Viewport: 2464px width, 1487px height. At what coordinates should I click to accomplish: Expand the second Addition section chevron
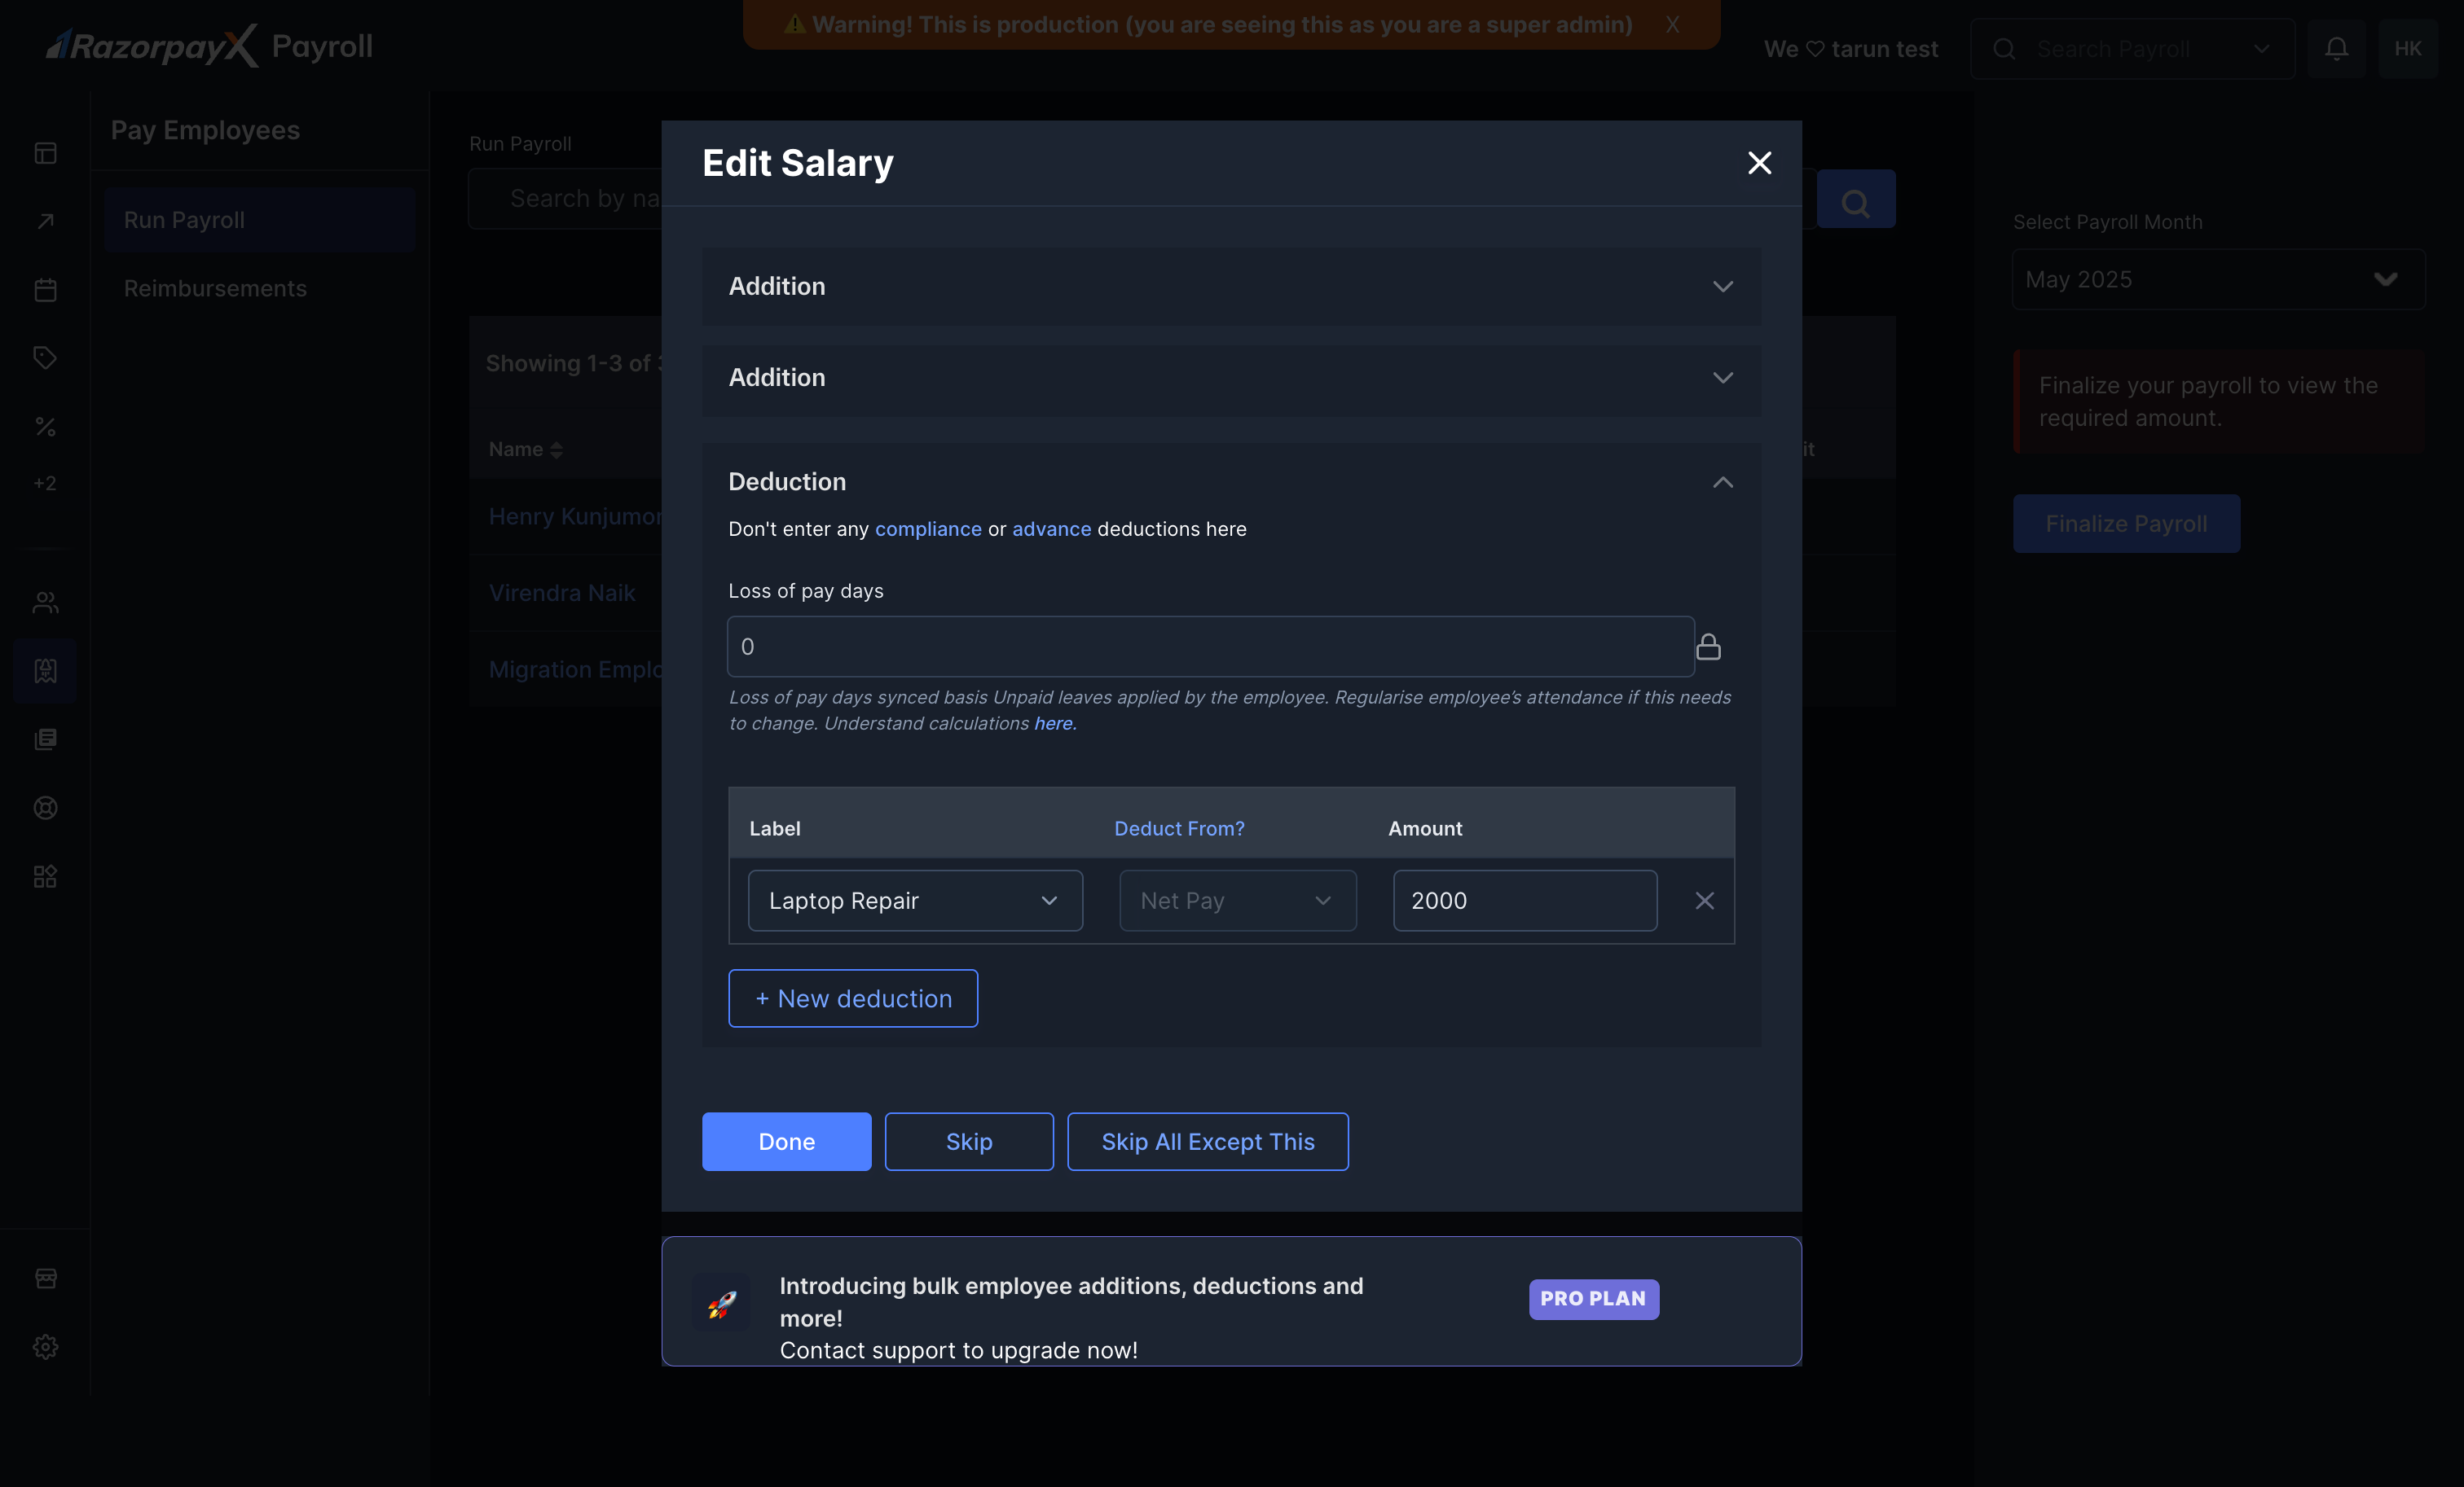(1722, 378)
